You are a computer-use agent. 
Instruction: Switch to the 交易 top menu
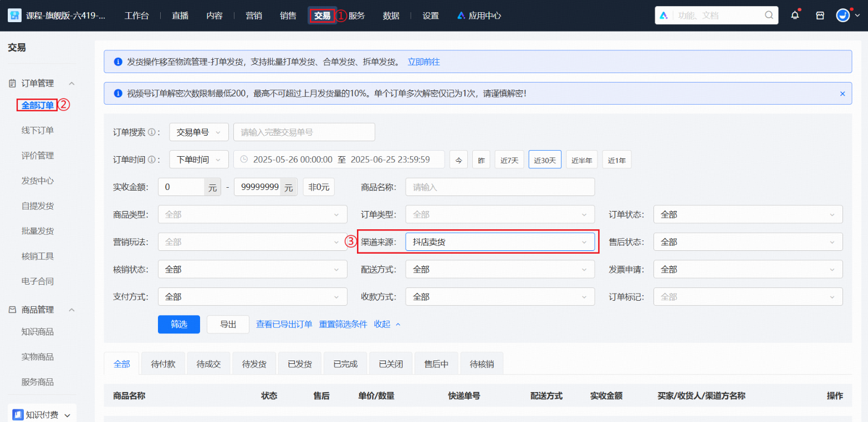coord(322,15)
